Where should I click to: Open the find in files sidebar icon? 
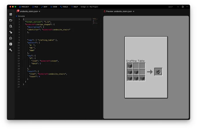11,26
